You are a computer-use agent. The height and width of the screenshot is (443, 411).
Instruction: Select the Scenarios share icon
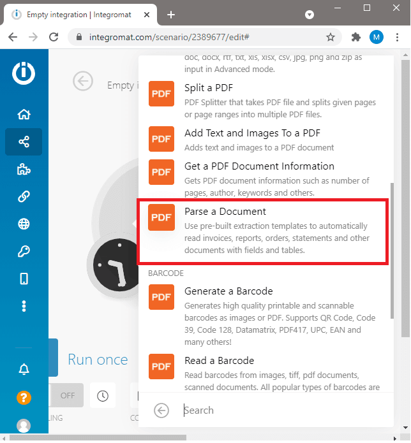coord(24,142)
